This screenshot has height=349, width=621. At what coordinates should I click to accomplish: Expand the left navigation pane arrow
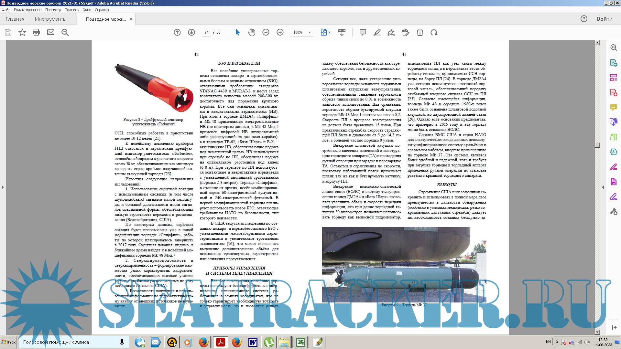[3, 187]
